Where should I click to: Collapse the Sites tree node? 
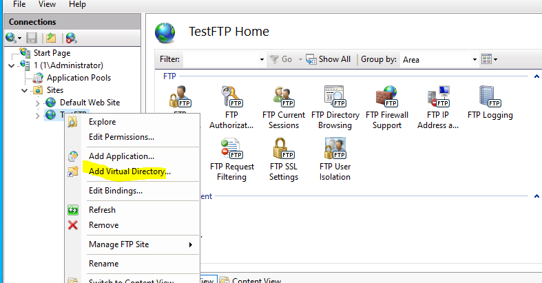24,90
